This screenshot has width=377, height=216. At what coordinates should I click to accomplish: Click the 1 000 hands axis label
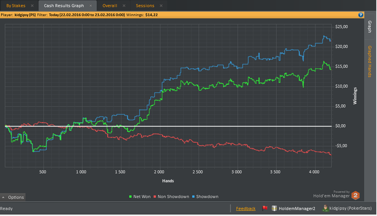point(81,172)
